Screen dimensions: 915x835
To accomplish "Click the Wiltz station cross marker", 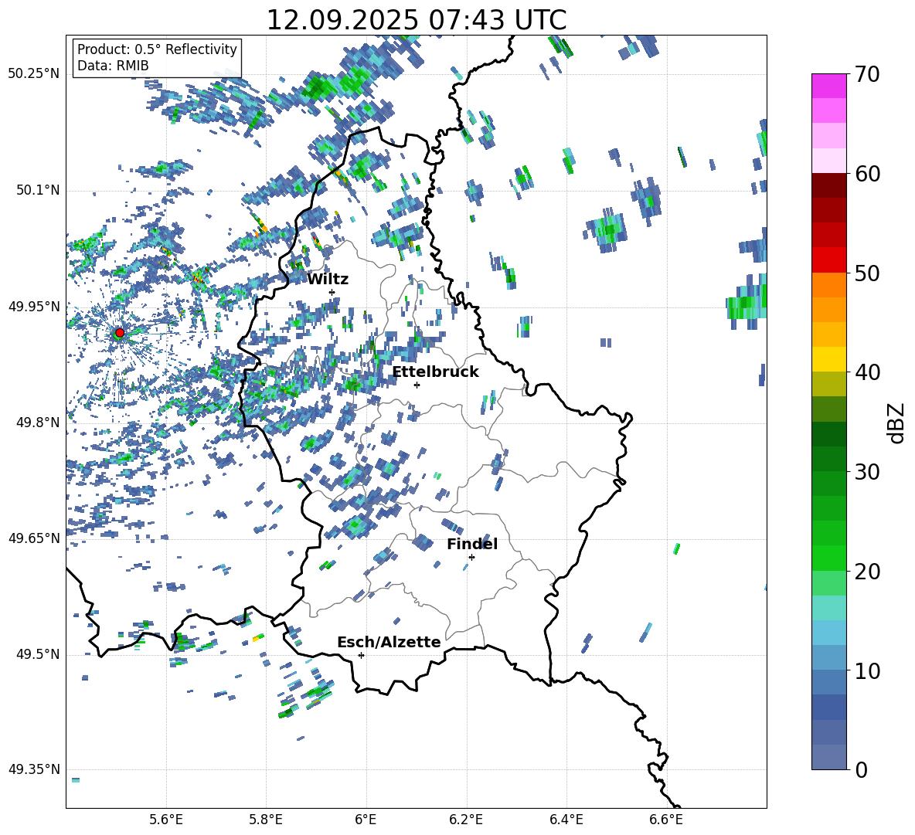I will pos(332,292).
